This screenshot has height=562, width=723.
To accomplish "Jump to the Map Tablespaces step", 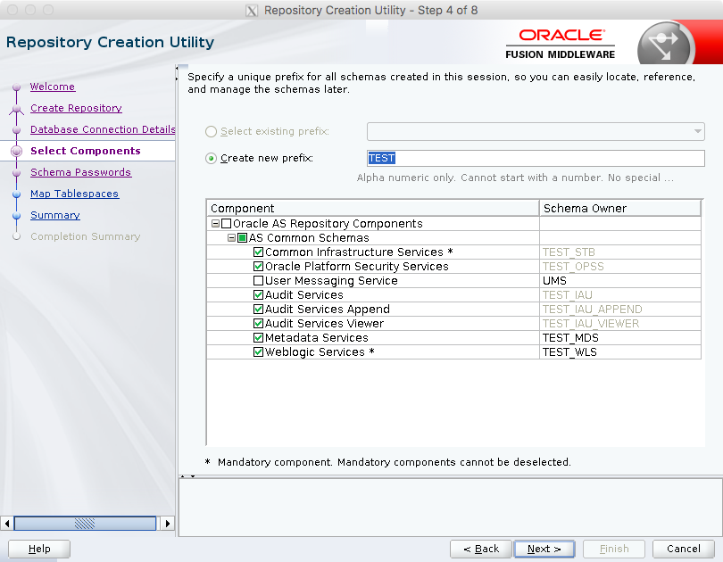I will [x=74, y=194].
